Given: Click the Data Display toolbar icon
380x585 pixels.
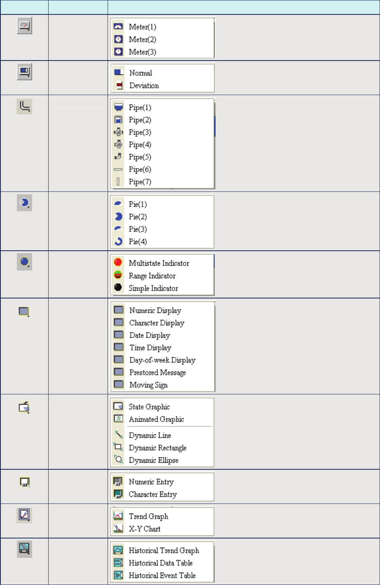Looking at the screenshot, I should pyautogui.click(x=24, y=312).
